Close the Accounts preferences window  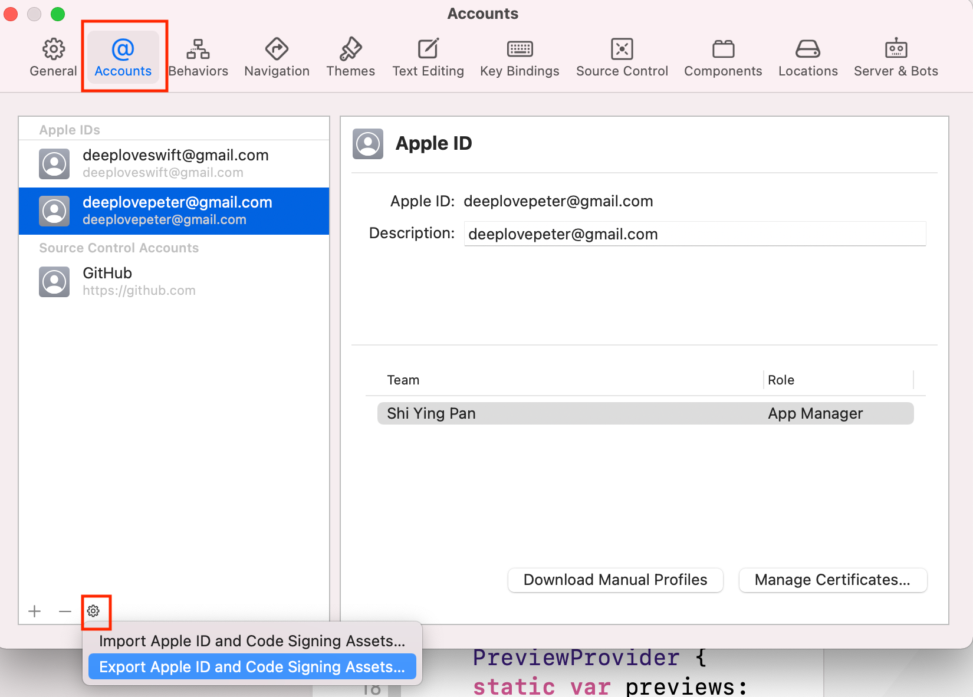pyautogui.click(x=11, y=14)
